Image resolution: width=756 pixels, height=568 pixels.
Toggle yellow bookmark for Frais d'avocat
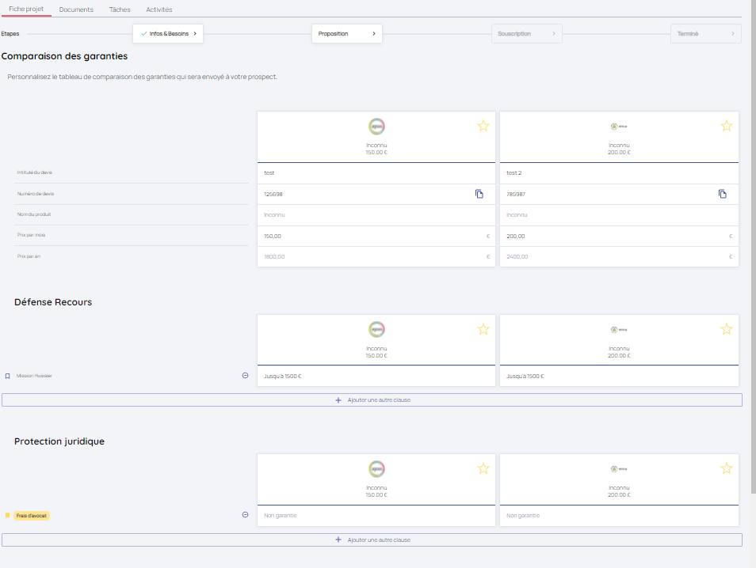[8, 515]
